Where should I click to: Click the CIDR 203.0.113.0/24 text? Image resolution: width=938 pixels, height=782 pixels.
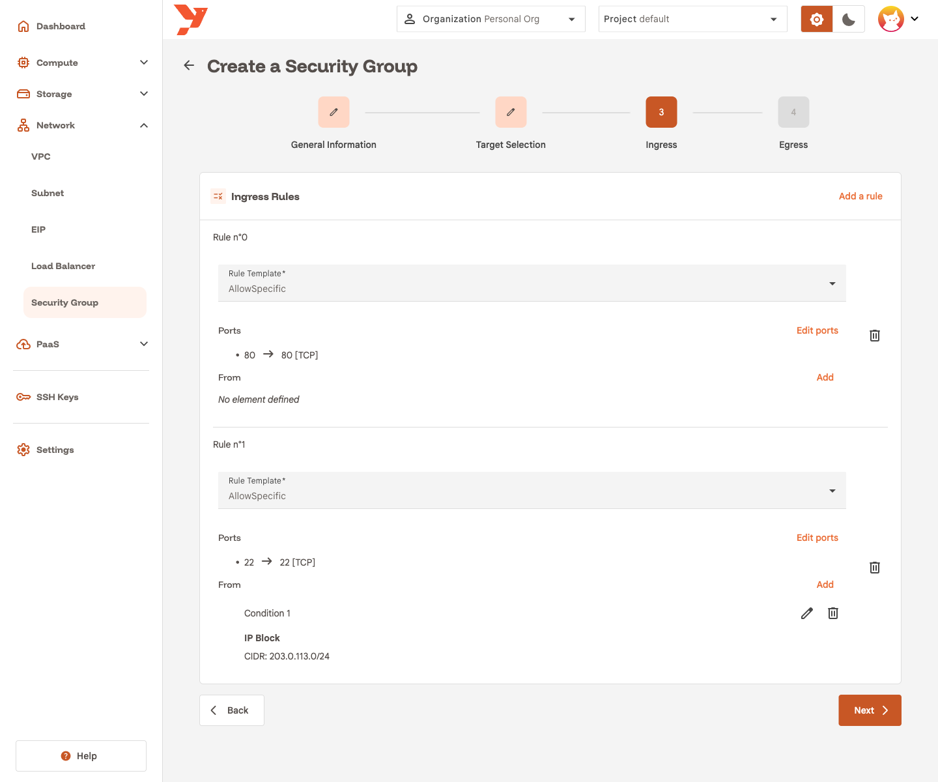287,656
